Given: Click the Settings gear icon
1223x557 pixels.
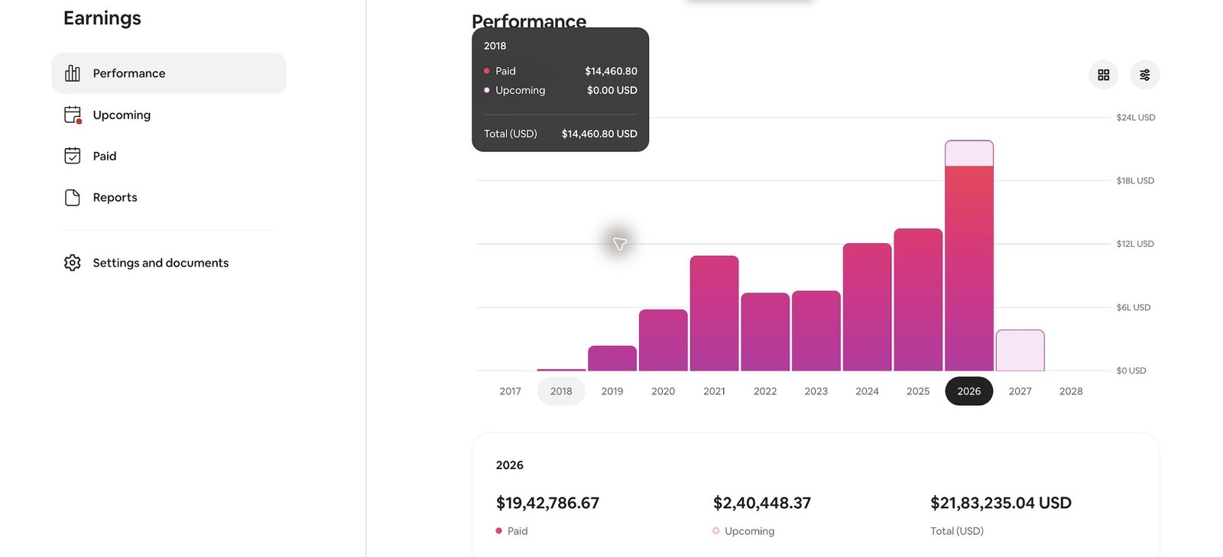Looking at the screenshot, I should (73, 263).
